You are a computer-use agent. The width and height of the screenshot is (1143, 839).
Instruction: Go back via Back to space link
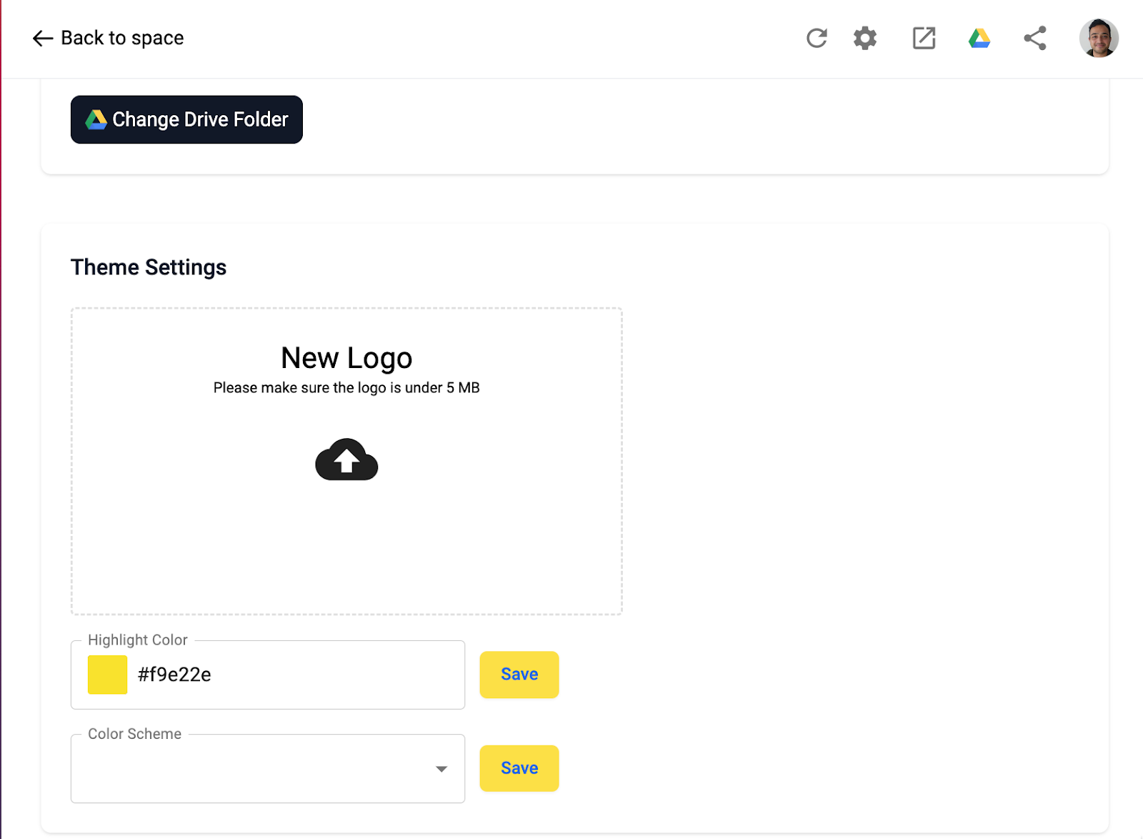[108, 38]
